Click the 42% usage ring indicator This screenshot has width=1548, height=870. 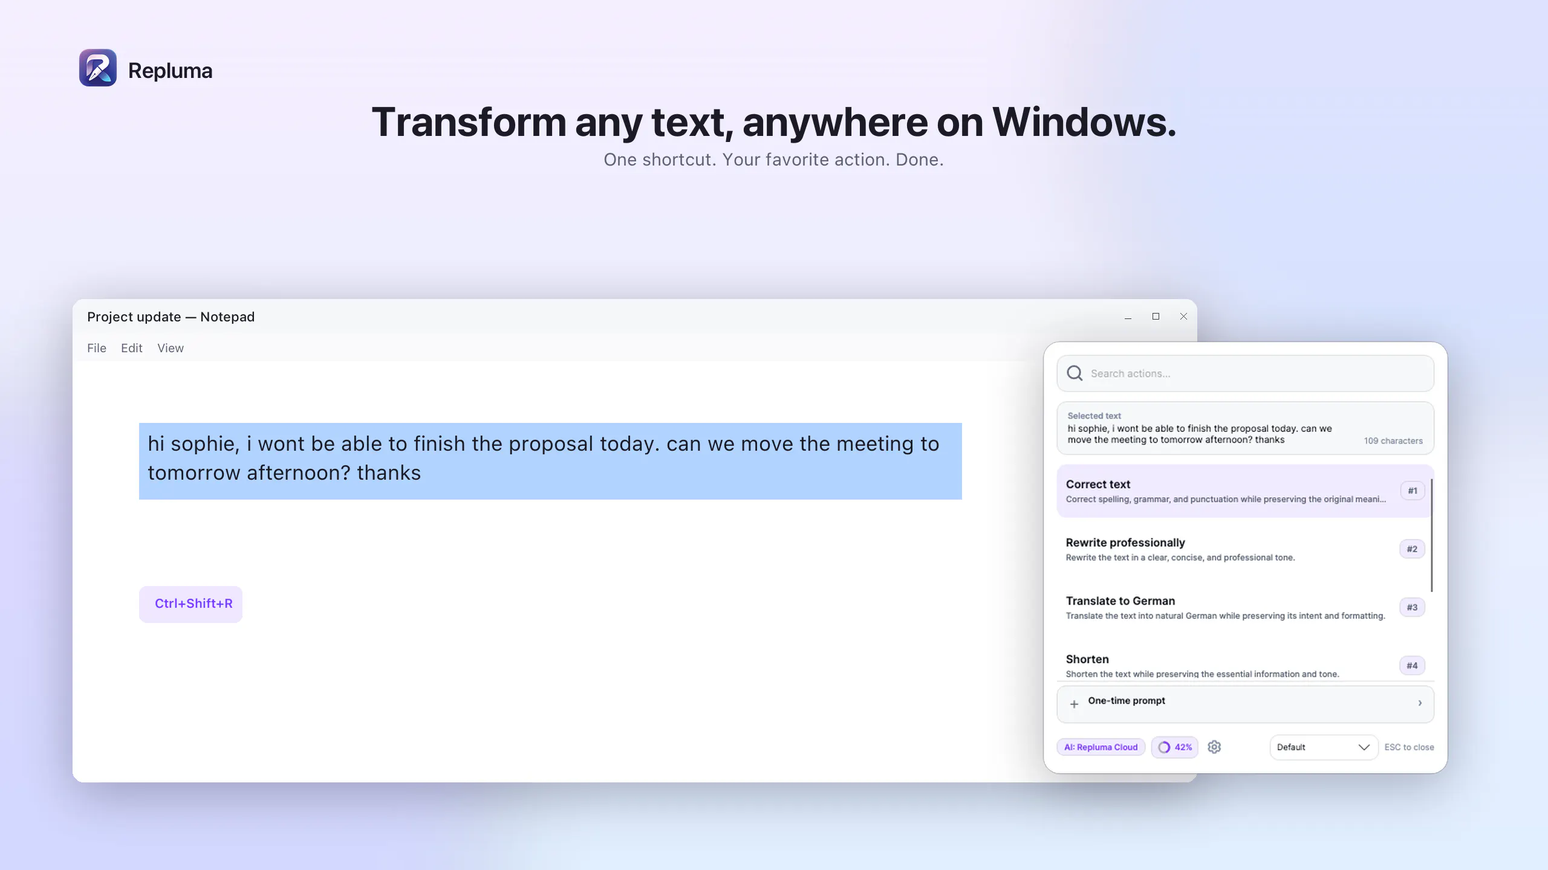click(1174, 747)
